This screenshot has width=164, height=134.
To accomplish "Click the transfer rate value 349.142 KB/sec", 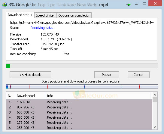I will 52,44.
